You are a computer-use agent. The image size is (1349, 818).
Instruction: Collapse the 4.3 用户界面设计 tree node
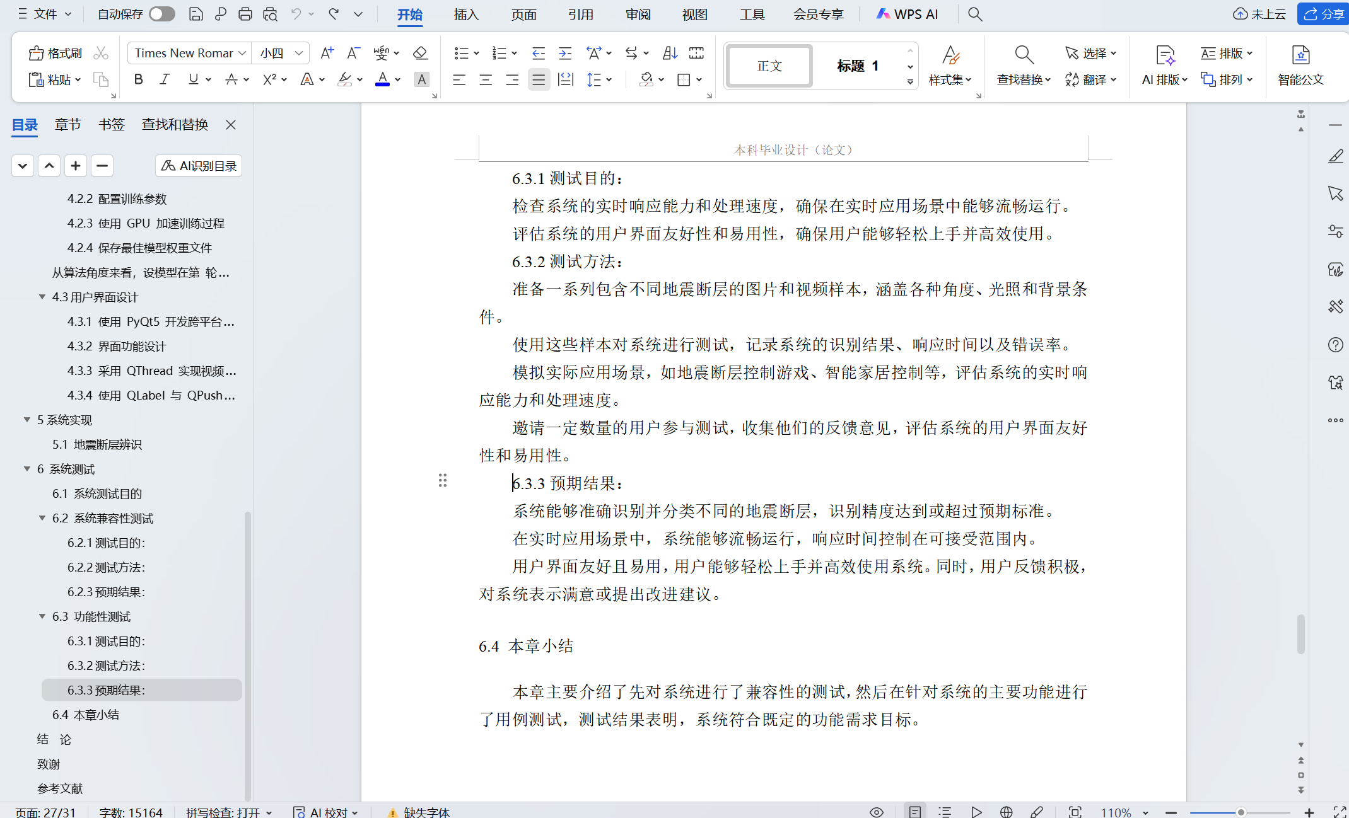[42, 297]
